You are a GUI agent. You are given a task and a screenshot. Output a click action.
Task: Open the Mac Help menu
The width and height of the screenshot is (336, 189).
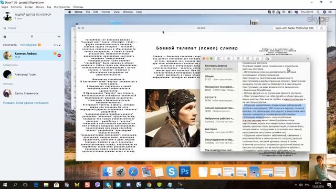click(x=139, y=12)
